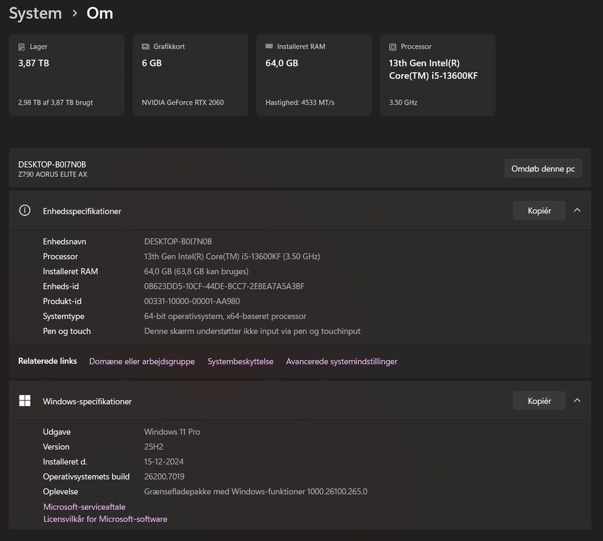Click the Grafikkort graphics card icon
Viewport: 603px width, 541px height.
[146, 47]
